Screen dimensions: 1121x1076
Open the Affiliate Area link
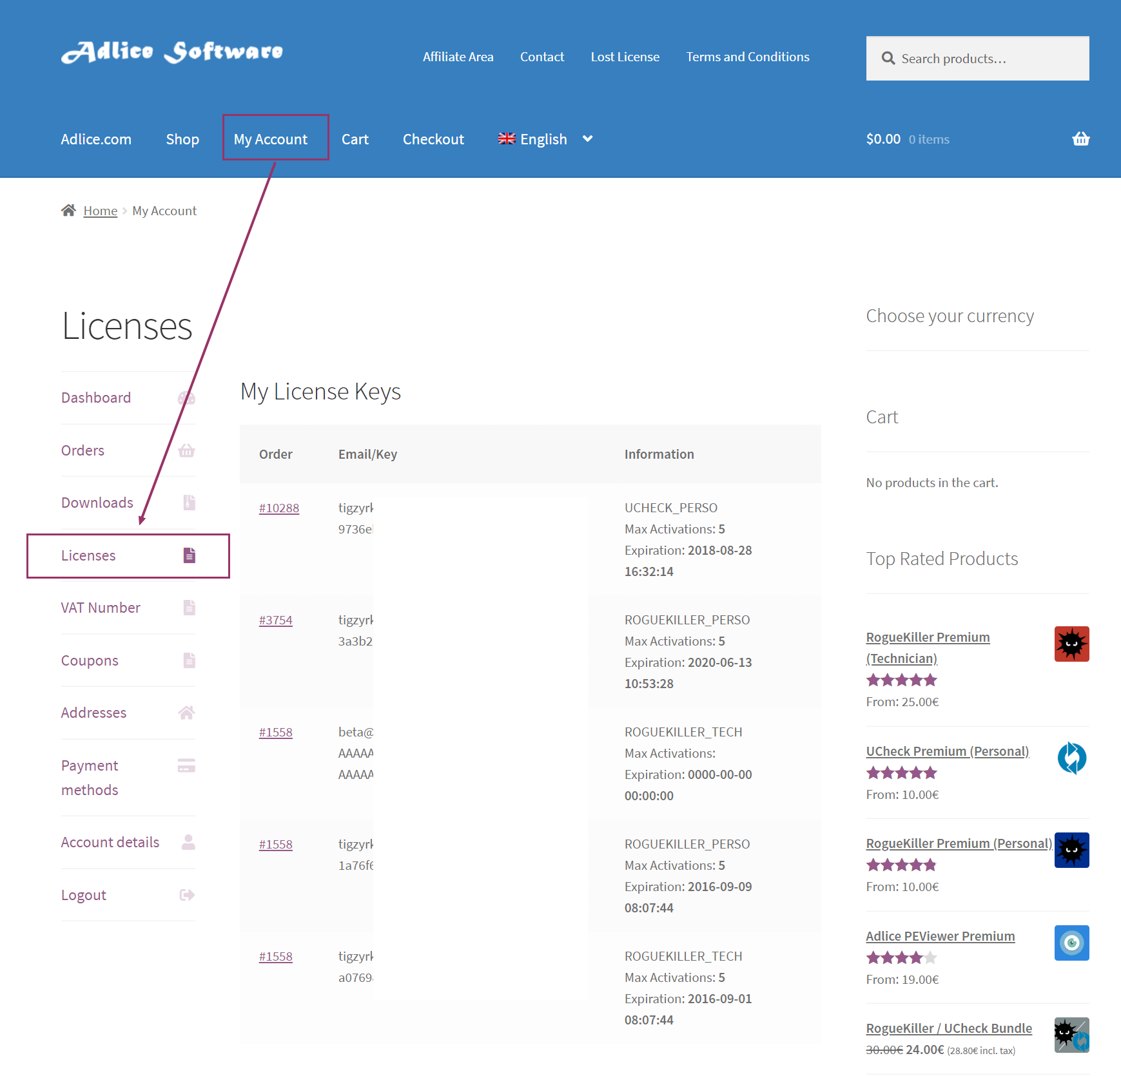tap(458, 57)
